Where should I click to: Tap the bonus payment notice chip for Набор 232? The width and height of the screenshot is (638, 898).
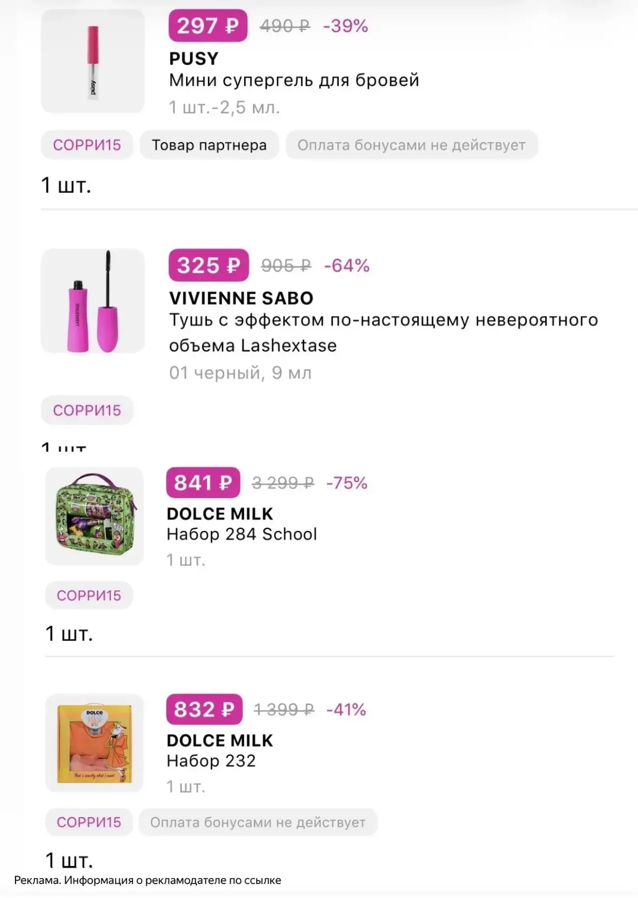pyautogui.click(x=258, y=822)
